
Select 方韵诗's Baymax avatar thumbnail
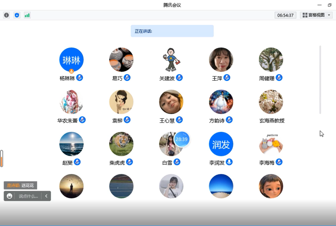221,102
